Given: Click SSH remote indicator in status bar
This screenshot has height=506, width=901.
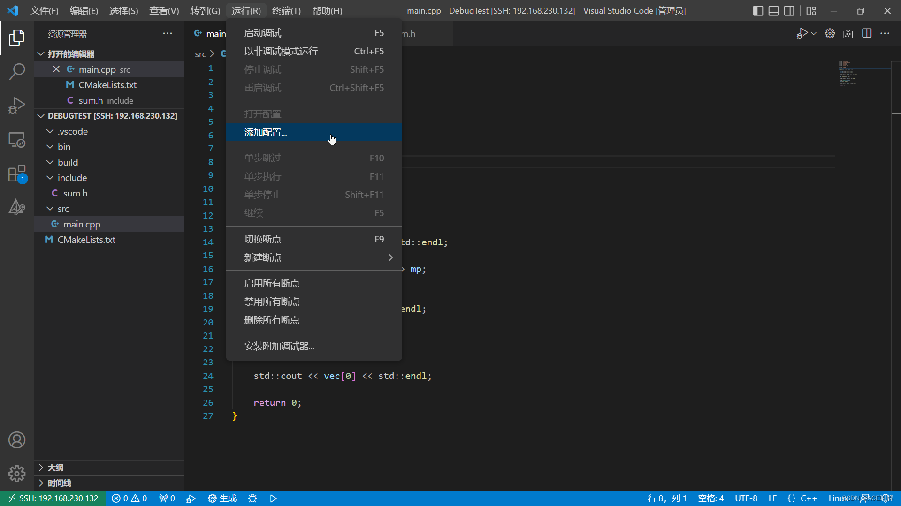Looking at the screenshot, I should point(53,498).
